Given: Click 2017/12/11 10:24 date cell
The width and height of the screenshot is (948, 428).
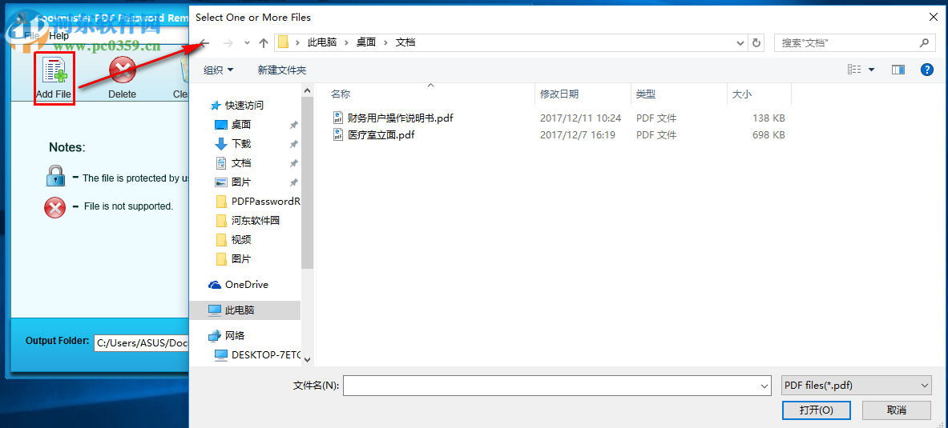Looking at the screenshot, I should click(580, 118).
